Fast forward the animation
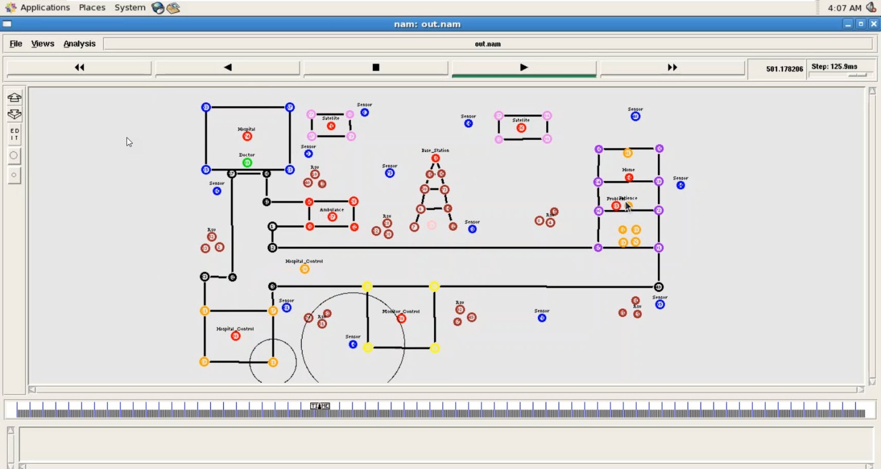Image resolution: width=881 pixels, height=469 pixels. 672,68
